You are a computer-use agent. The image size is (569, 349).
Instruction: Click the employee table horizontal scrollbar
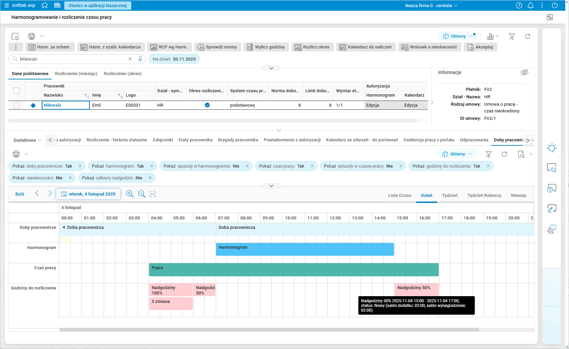[x=213, y=120]
